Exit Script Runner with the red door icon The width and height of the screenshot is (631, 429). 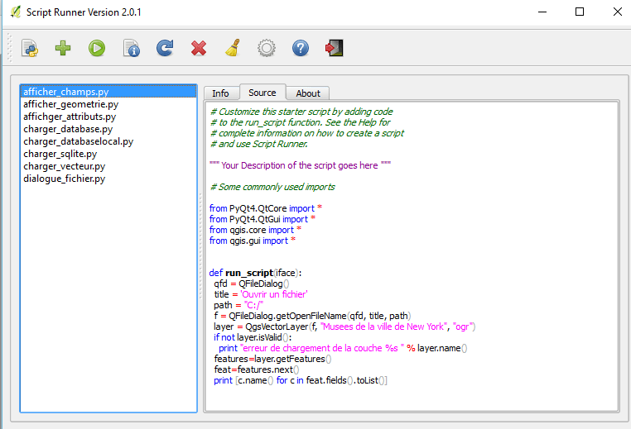coord(334,48)
